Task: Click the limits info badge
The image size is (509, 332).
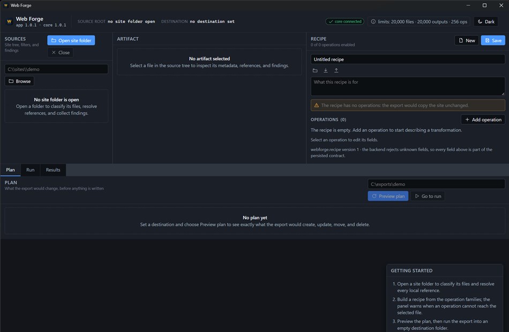Action: (x=419, y=21)
